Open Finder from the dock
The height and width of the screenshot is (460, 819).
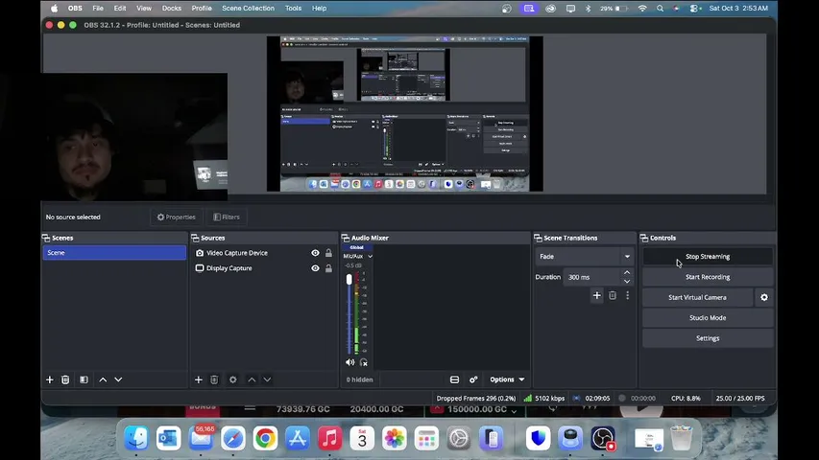(136, 438)
